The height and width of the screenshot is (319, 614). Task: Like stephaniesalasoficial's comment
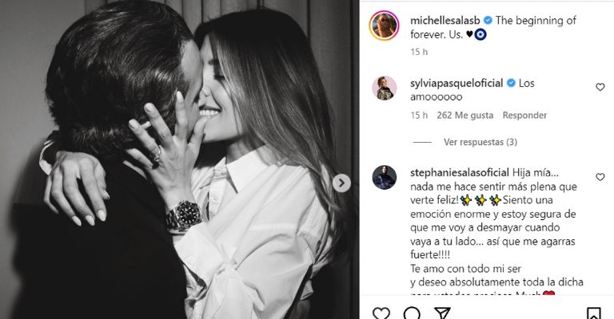[600, 177]
